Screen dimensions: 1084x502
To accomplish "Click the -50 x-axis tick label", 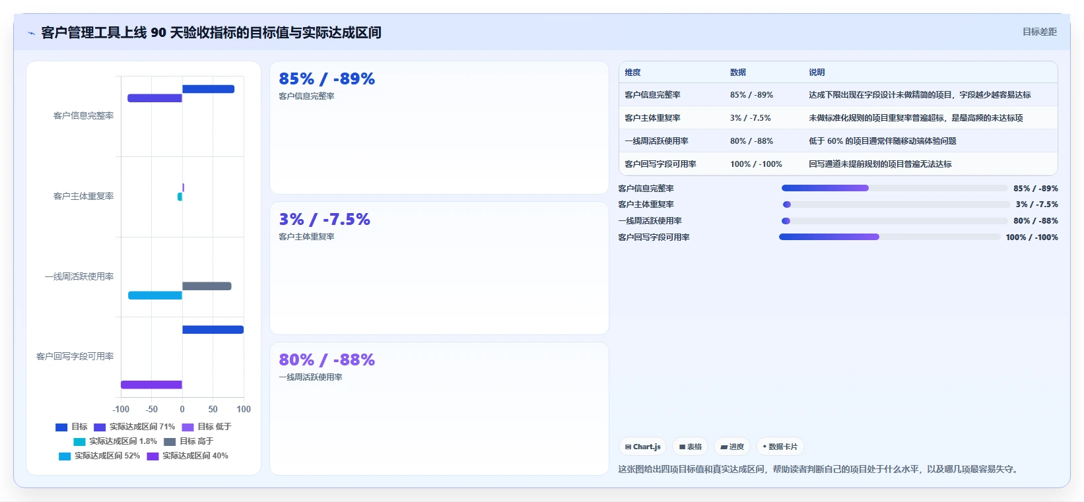I will click(x=152, y=409).
